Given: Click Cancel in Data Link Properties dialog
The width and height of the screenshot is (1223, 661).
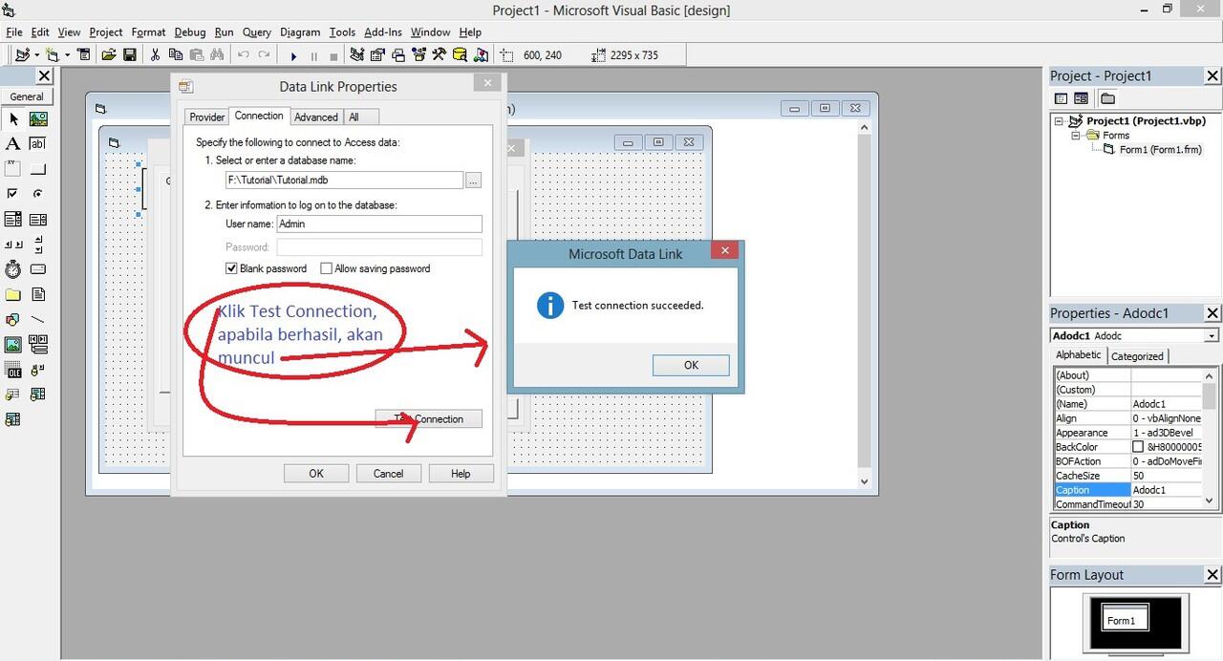Looking at the screenshot, I should pos(388,473).
